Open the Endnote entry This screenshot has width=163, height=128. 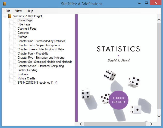point(23,74)
